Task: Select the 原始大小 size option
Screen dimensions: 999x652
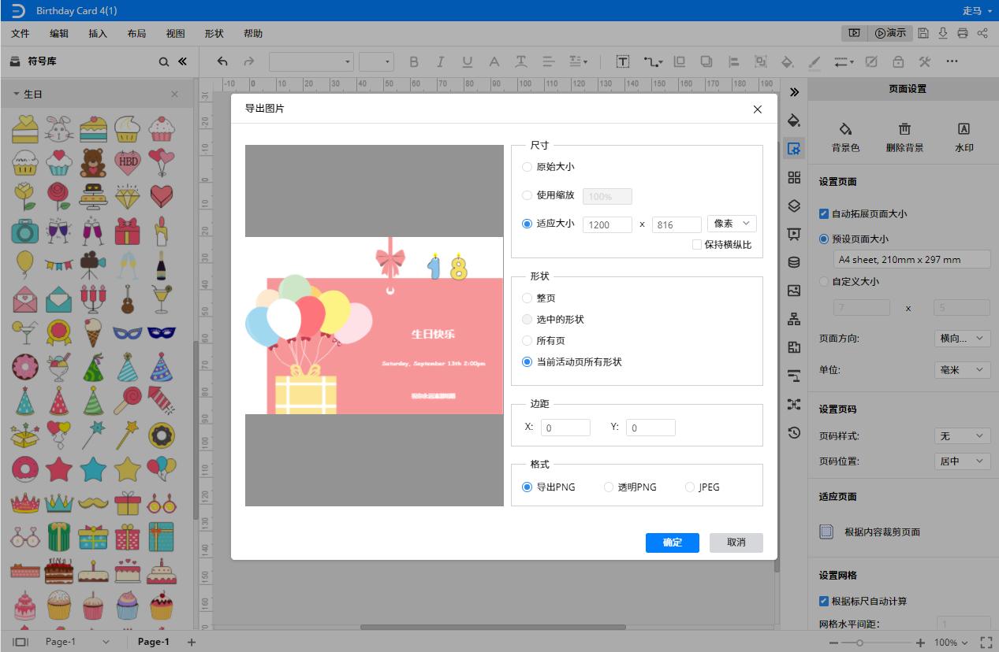Action: (527, 166)
